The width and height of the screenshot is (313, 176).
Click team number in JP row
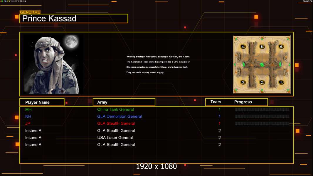(219, 123)
